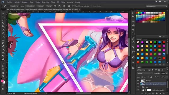Click the path alignment icon

[x=59, y=6]
